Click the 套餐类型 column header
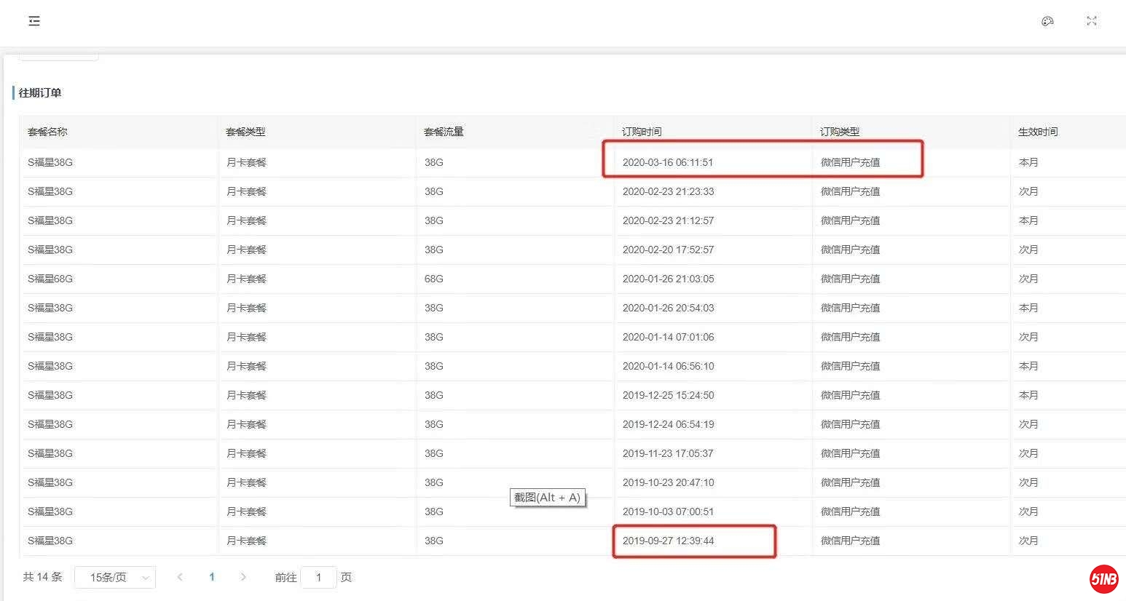 pyautogui.click(x=245, y=132)
